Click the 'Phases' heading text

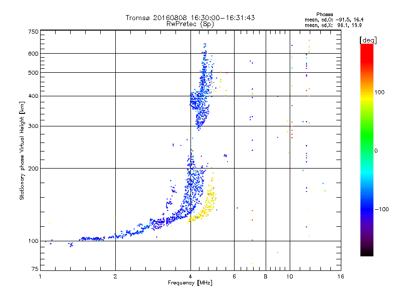pyautogui.click(x=324, y=15)
